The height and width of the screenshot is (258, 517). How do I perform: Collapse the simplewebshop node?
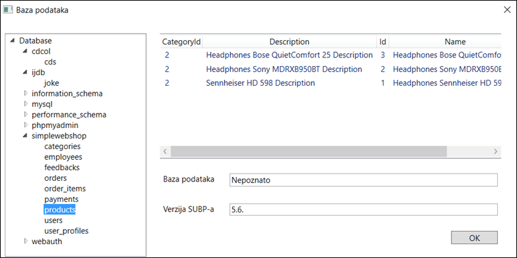pos(25,135)
